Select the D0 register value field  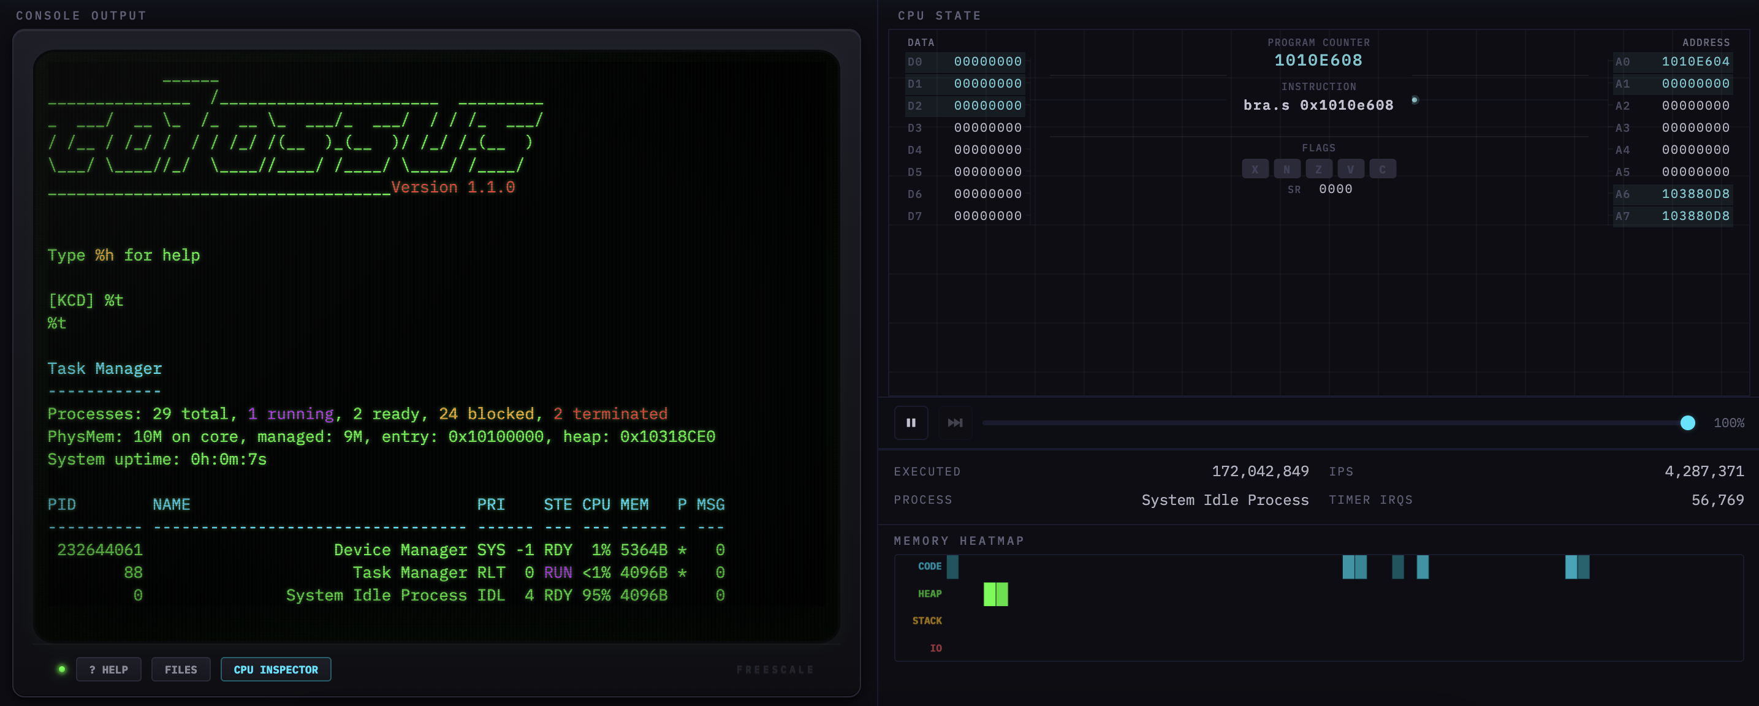987,61
